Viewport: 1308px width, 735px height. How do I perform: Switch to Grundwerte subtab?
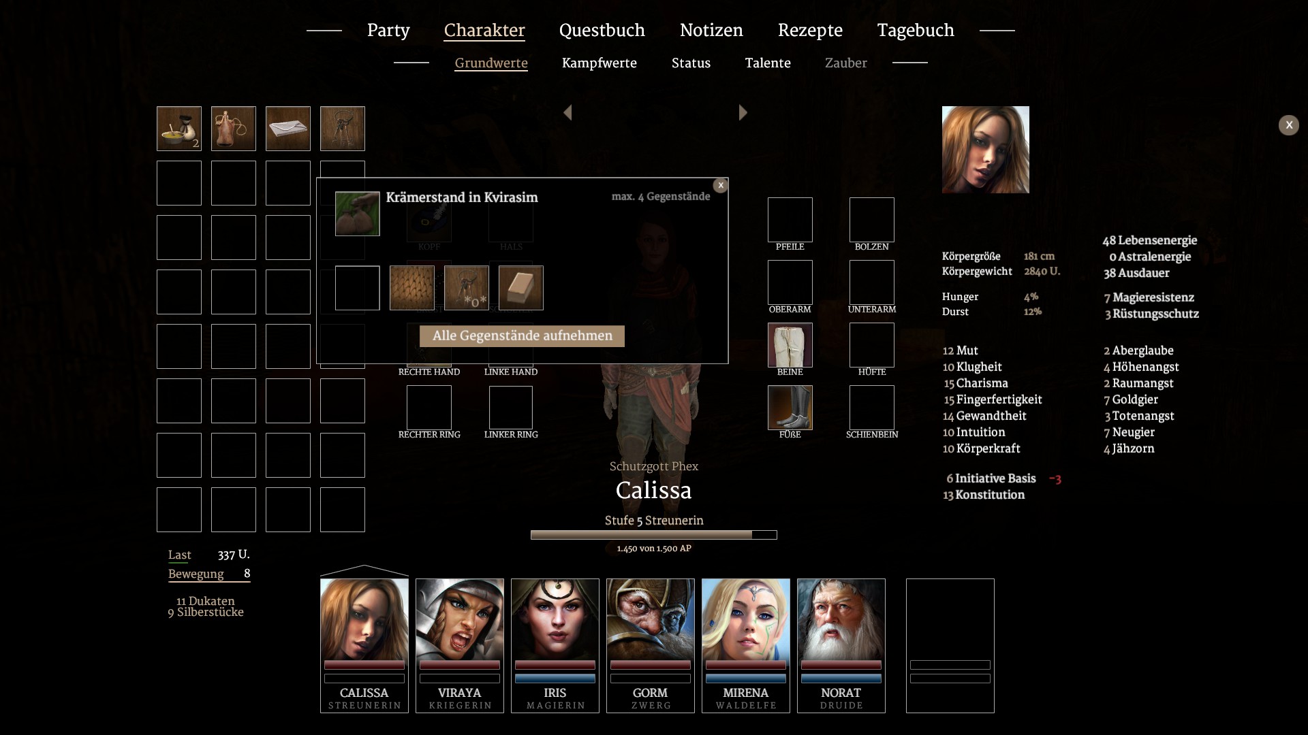point(491,63)
